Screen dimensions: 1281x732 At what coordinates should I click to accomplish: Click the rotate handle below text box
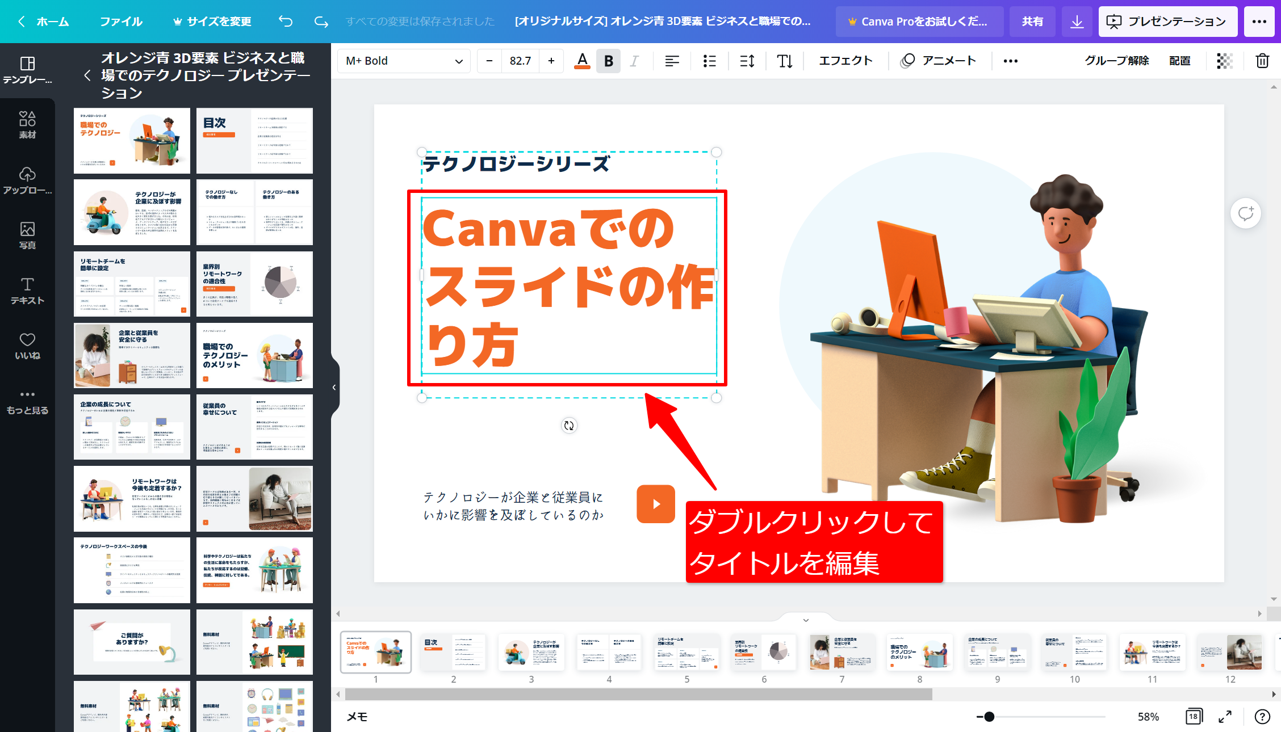(x=569, y=426)
